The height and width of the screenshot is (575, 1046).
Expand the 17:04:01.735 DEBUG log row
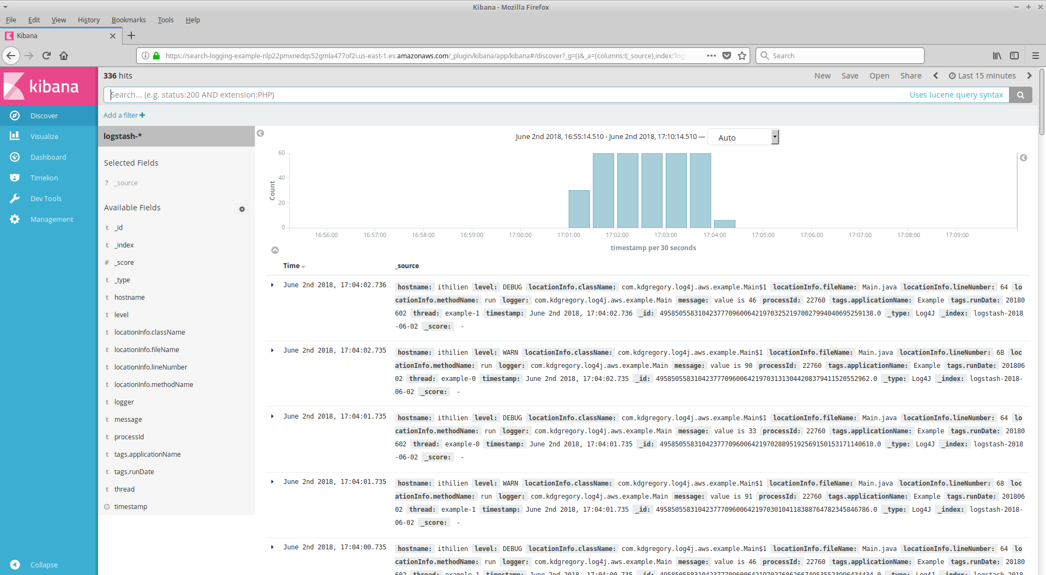(272, 416)
